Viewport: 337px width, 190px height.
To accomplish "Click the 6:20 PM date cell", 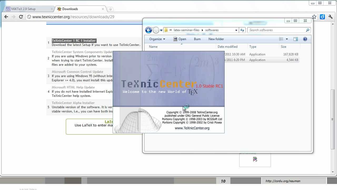I will point(235,60).
